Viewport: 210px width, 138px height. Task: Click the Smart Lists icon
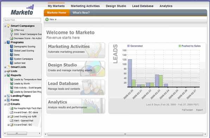pyautogui.click(x=8, y=67)
